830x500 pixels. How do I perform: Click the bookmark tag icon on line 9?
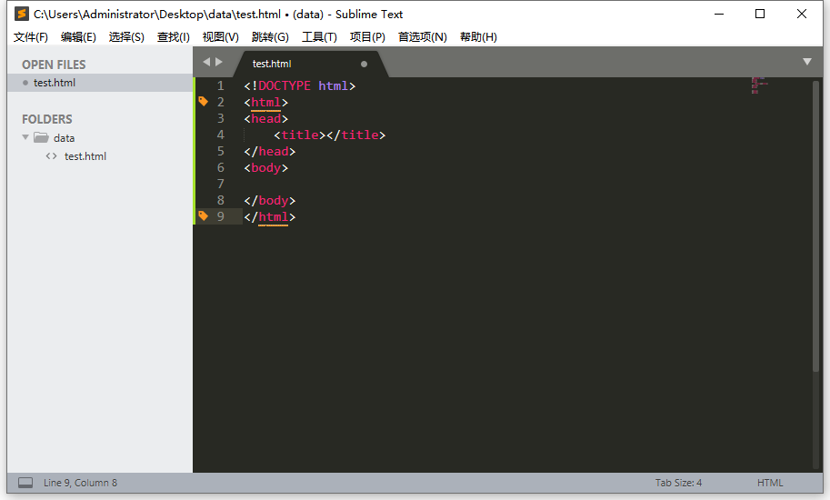204,215
